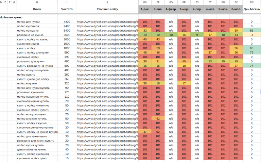Open URL for 'раковина на кухню' row

pos(107,35)
